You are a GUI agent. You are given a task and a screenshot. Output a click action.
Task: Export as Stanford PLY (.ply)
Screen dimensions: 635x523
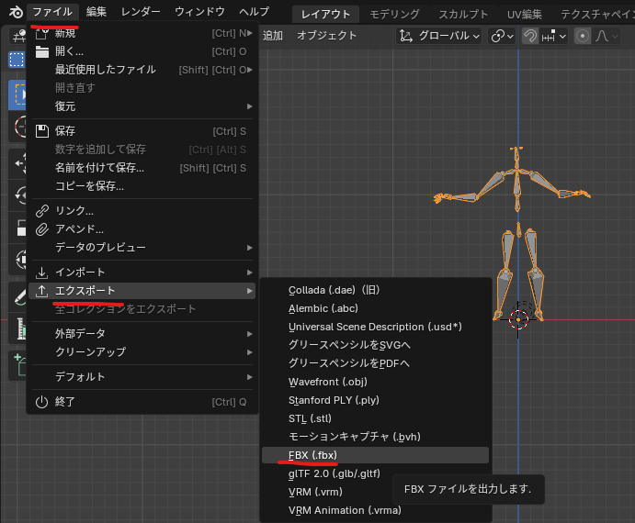point(376,400)
